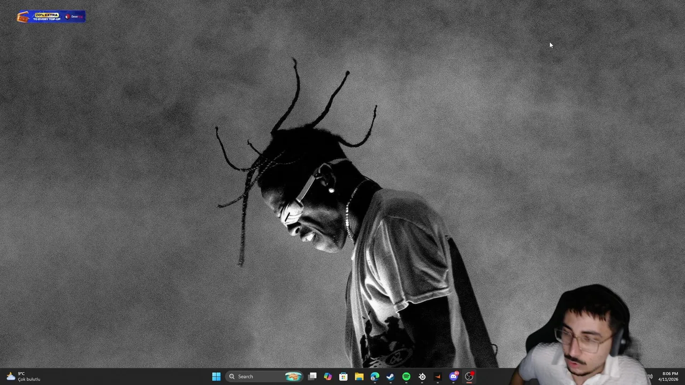Open the clock showing 8:06 PM

click(669, 376)
